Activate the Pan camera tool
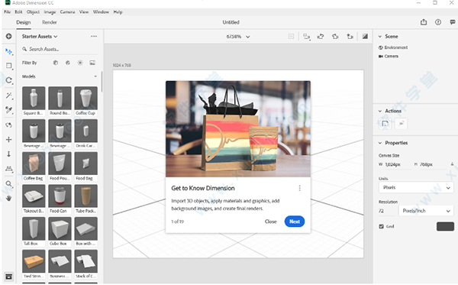Image resolution: width=458 pixels, height=285 pixels. (x=8, y=139)
